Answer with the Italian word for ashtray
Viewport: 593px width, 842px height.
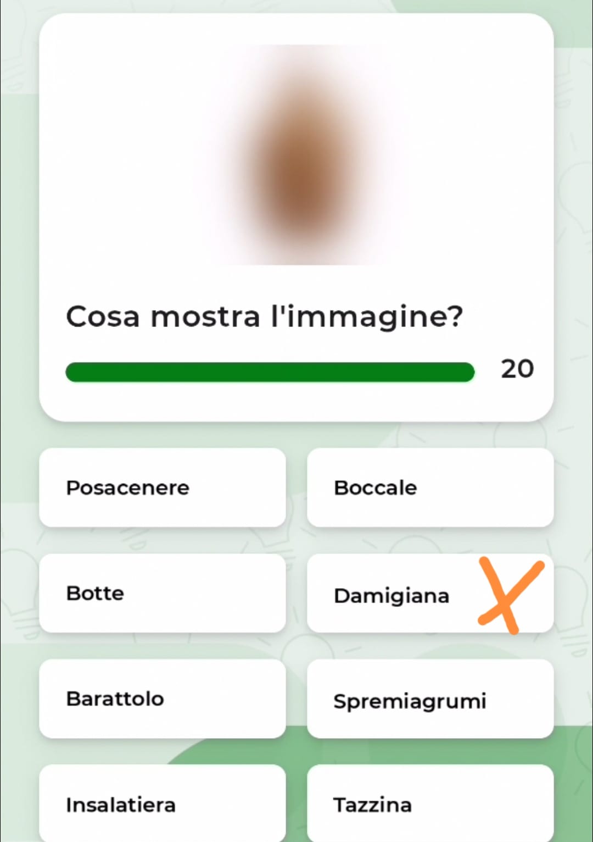point(162,488)
